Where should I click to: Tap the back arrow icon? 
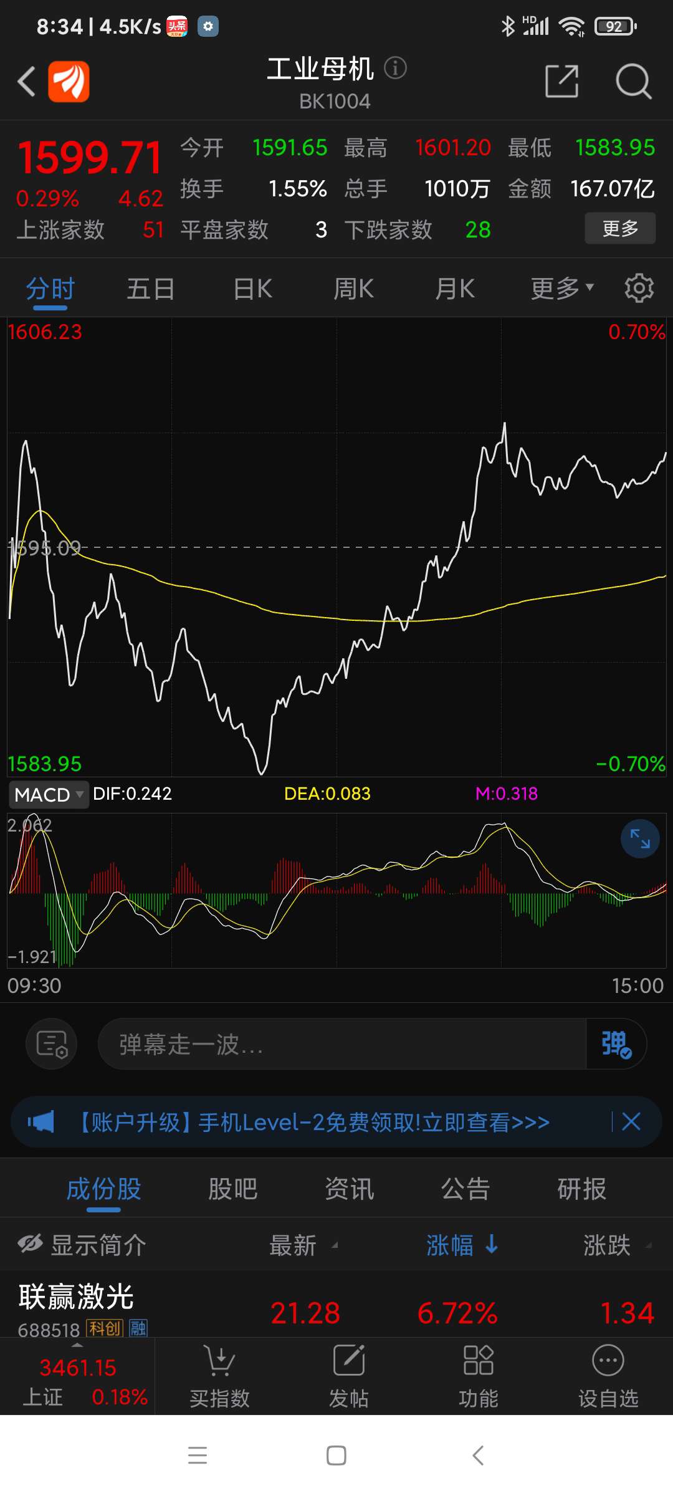(x=26, y=82)
